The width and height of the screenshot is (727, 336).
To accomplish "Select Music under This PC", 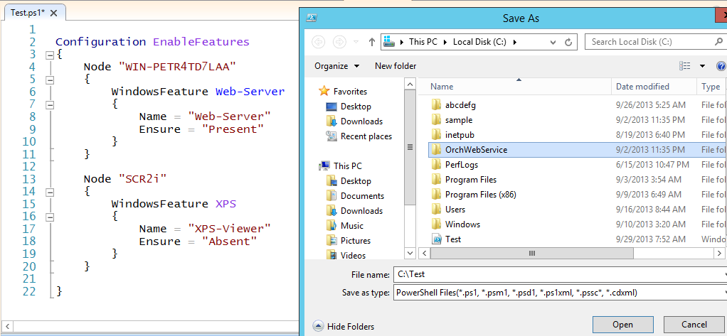I will (351, 225).
